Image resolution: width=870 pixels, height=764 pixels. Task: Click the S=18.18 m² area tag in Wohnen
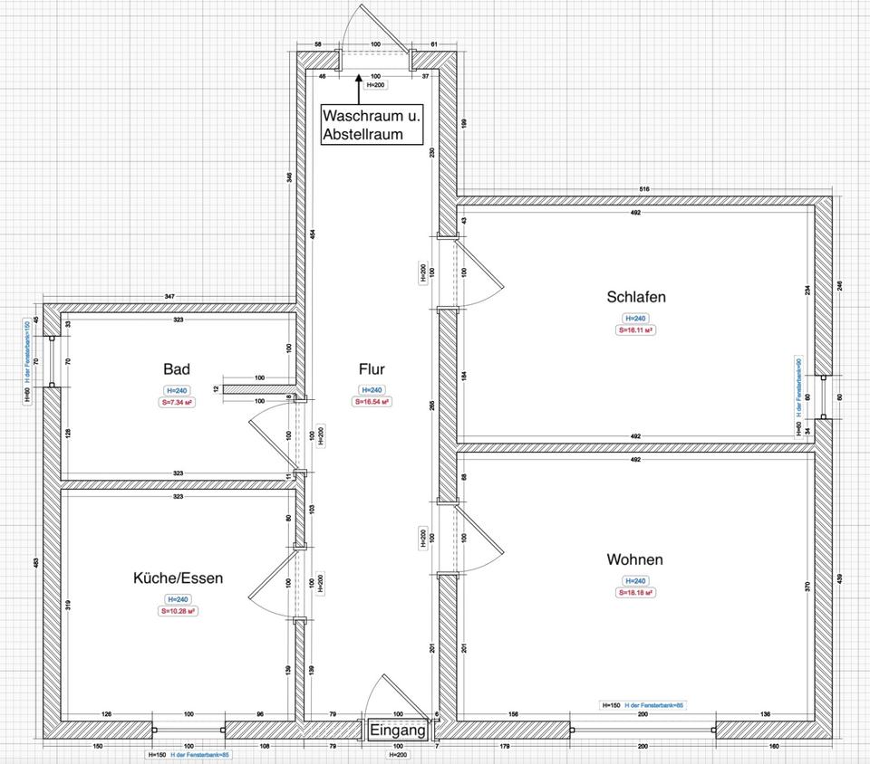coord(635,593)
